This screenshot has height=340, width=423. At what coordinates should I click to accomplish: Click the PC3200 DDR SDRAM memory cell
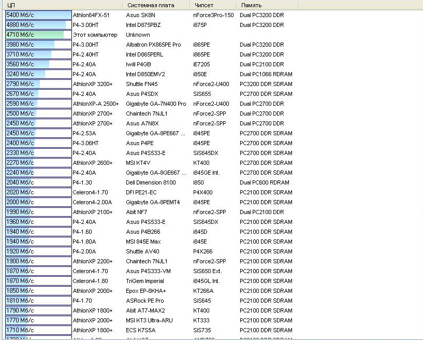(x=266, y=84)
